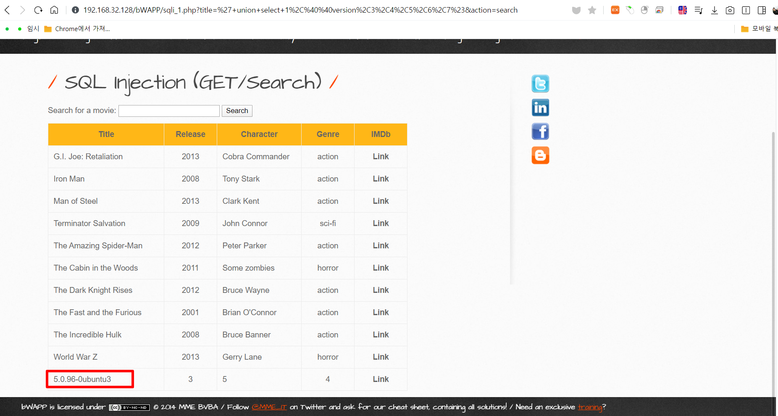Viewport: 778px width, 416px height.
Task: Open the sidebar panel icon
Action: tap(762, 10)
